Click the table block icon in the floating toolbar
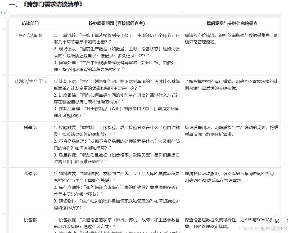The width and height of the screenshot is (288, 233). (1, 12)
